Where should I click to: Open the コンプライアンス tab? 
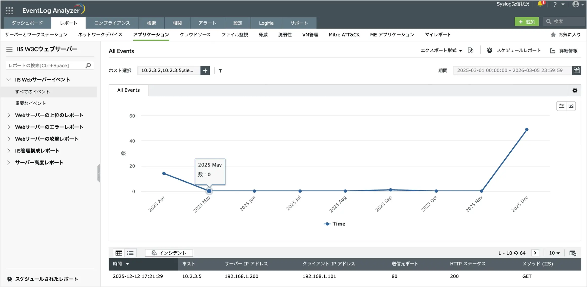(x=112, y=23)
